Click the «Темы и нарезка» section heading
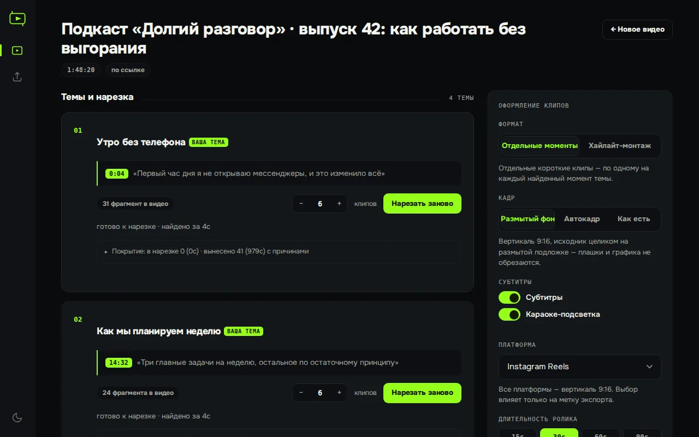 tap(97, 97)
